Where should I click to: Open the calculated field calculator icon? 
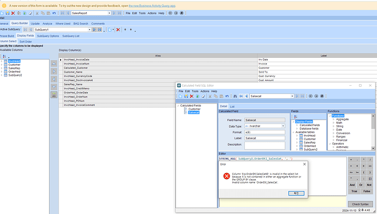(54, 95)
